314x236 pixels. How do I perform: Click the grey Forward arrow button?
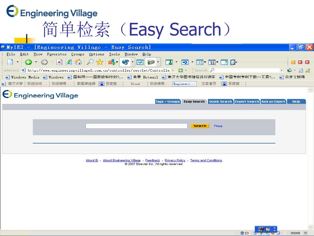point(44,62)
